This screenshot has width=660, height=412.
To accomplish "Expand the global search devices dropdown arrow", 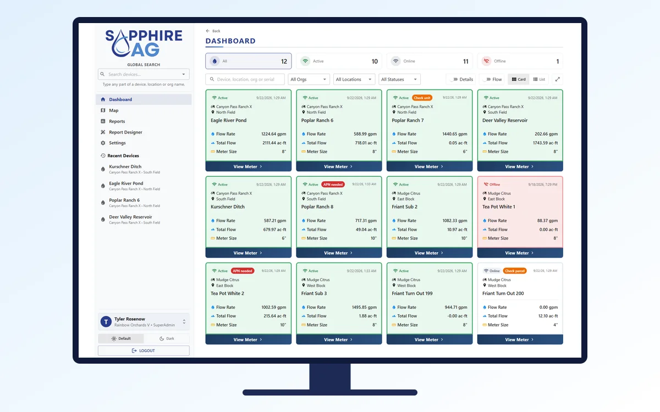I will pos(184,74).
